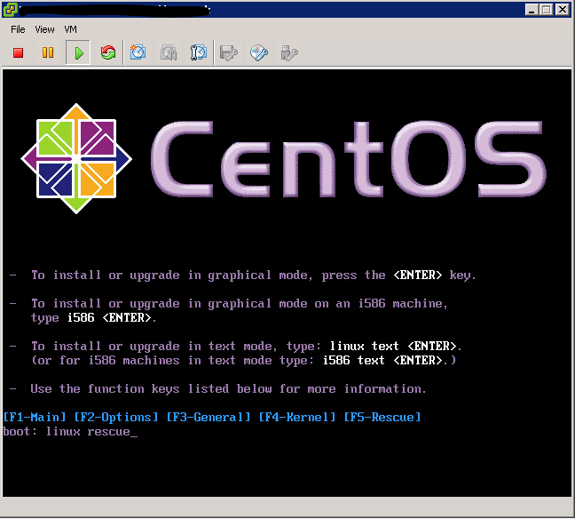Click the red Power Off button

tap(19, 52)
